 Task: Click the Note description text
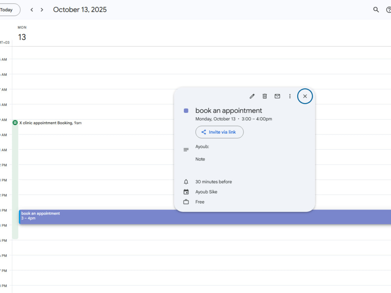[x=200, y=159]
